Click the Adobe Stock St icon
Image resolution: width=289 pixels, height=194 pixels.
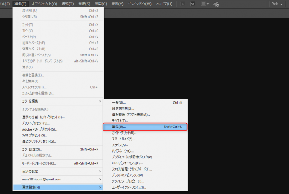point(193,4)
